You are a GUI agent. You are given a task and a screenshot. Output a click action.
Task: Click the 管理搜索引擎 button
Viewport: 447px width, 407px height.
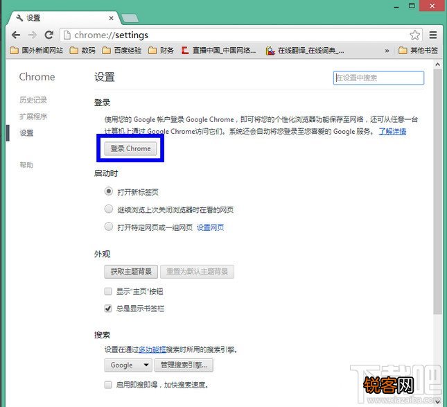184,365
